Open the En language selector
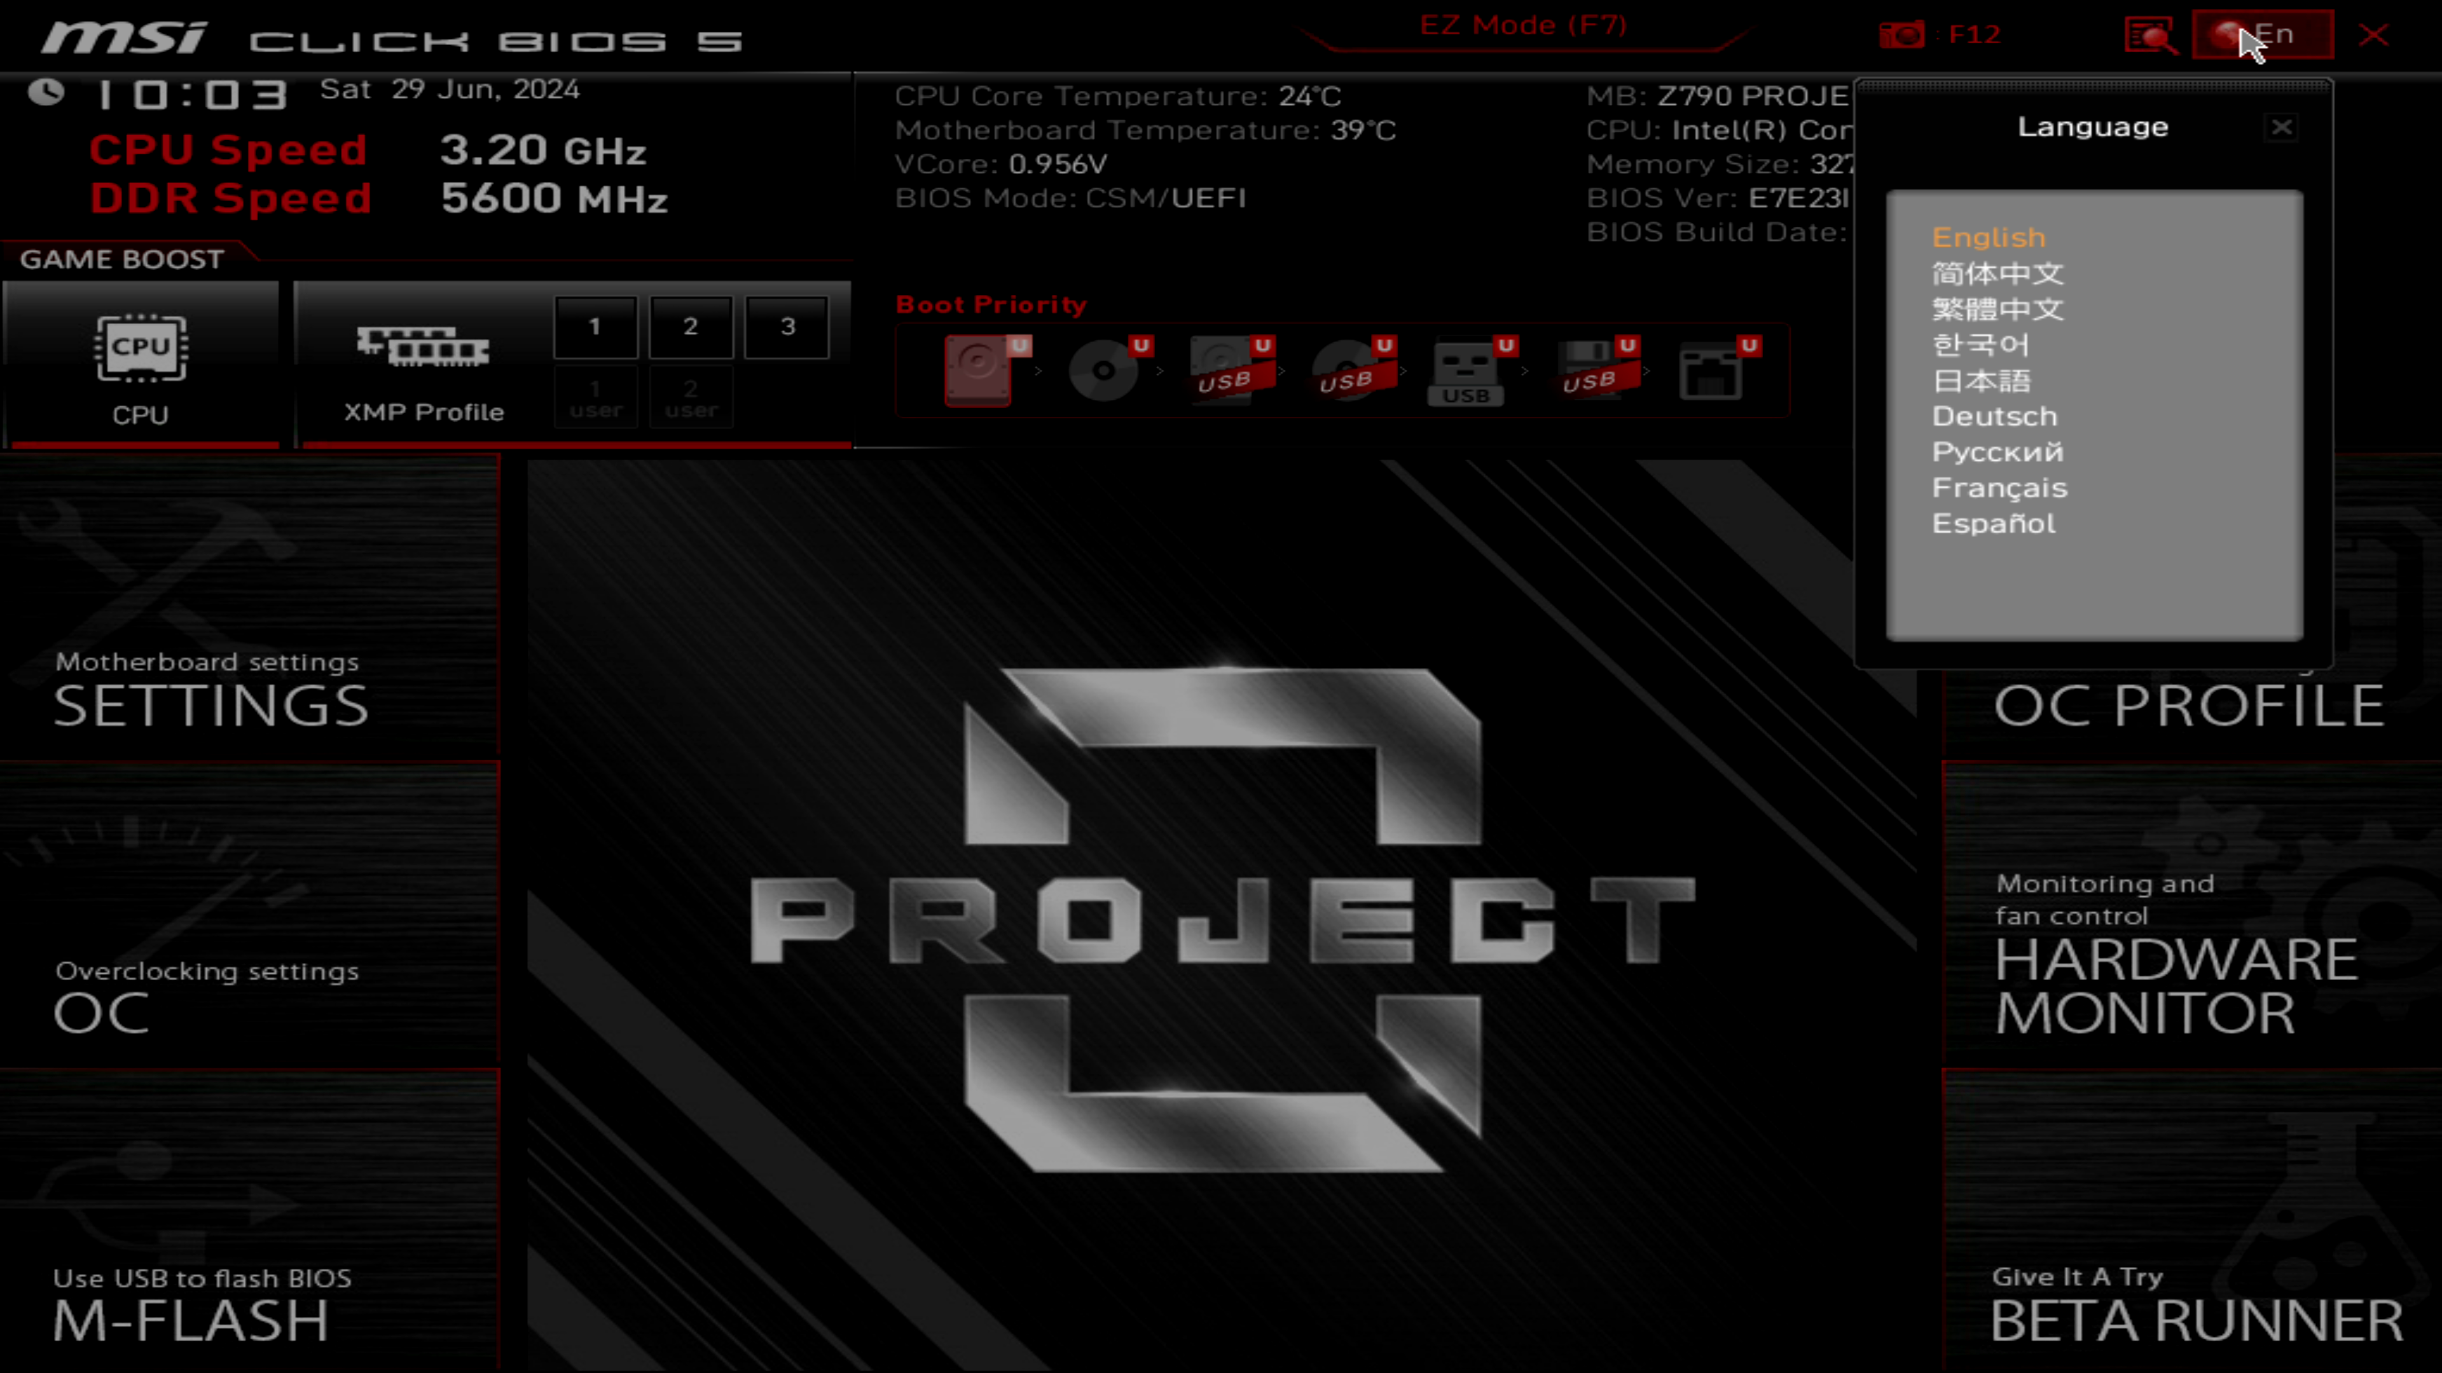2442x1373 pixels. 2263,34
